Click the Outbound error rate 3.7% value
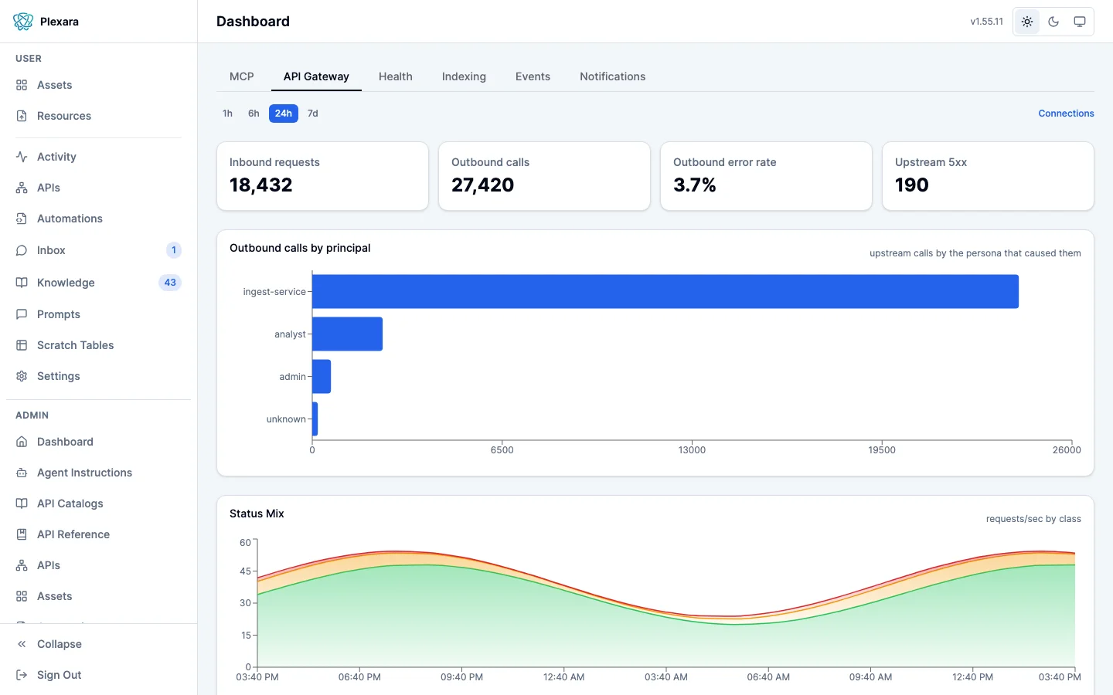 695,185
